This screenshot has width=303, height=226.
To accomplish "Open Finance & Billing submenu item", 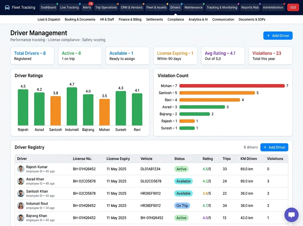I will 130,19.
